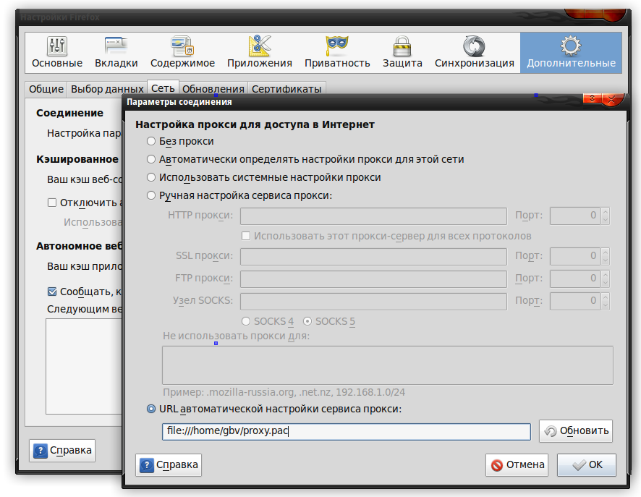Open the Сертификаты tab
The height and width of the screenshot is (497, 641).
pyautogui.click(x=286, y=89)
